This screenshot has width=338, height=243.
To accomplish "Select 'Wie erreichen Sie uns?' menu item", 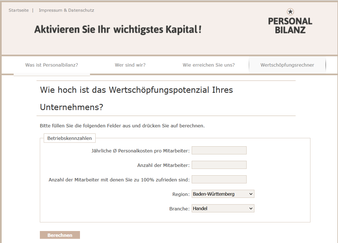I will [x=209, y=65].
